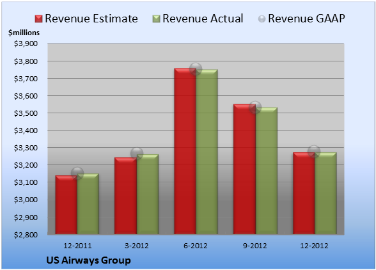Click the '$2,900' y-axis value

click(x=26, y=218)
